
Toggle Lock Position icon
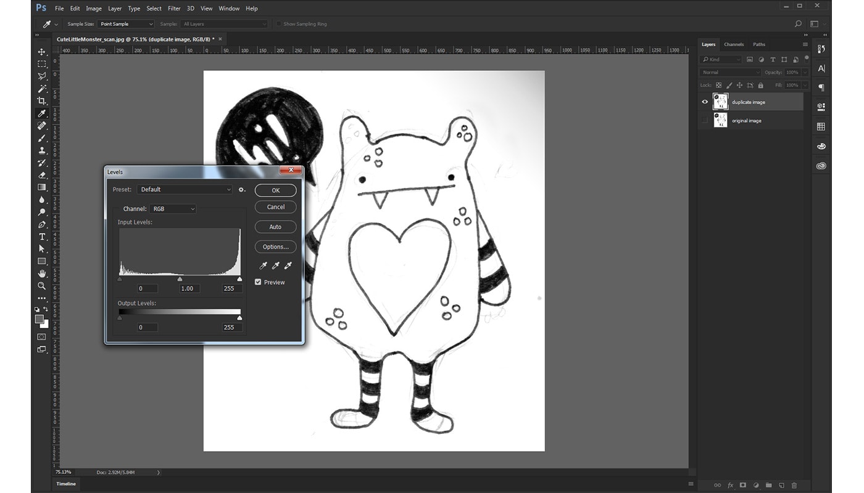coord(739,85)
